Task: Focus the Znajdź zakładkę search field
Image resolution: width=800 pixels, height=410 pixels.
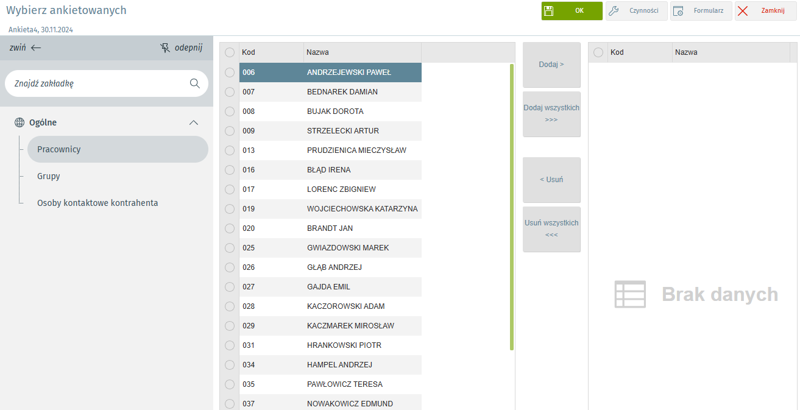Action: coord(97,83)
